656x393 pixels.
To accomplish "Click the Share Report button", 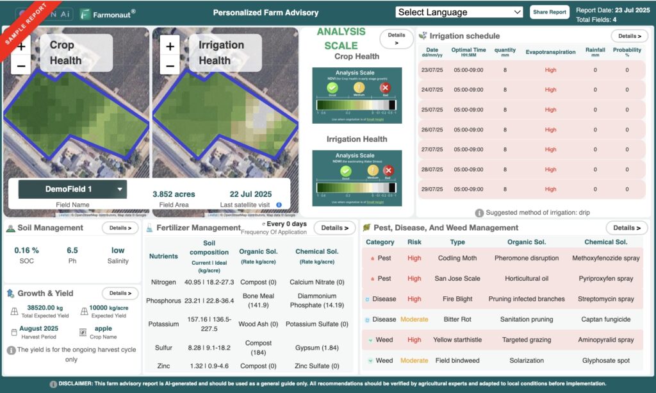I will [x=549, y=12].
